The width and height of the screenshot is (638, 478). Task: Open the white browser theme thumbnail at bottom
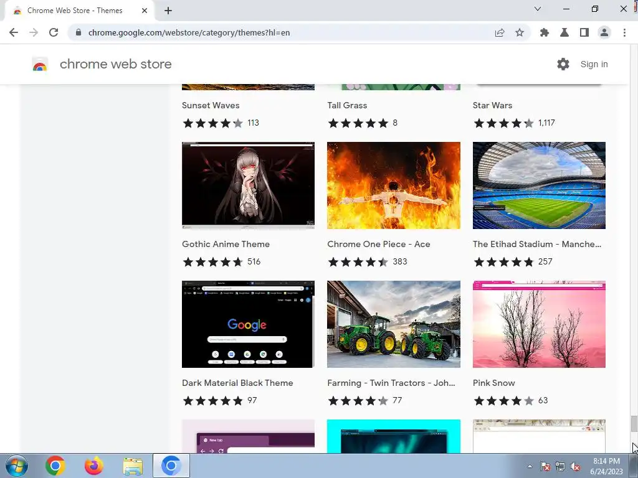pos(539,436)
